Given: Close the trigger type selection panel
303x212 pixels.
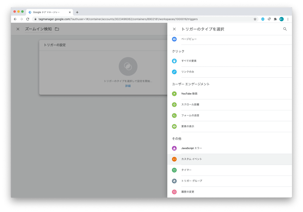Looking at the screenshot, I should (x=174, y=29).
